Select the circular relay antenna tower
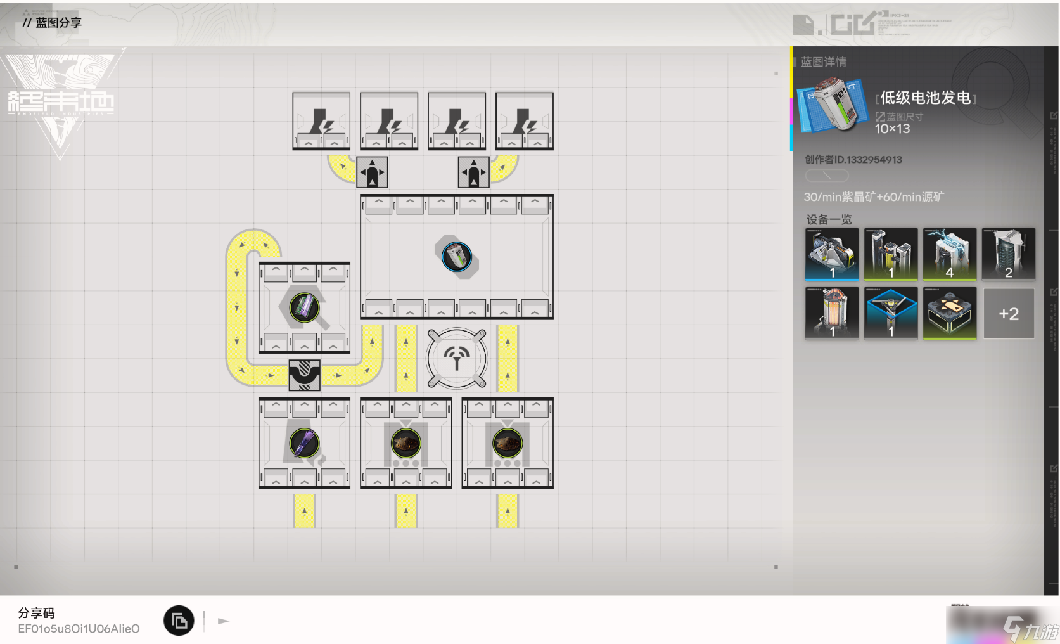 point(457,359)
